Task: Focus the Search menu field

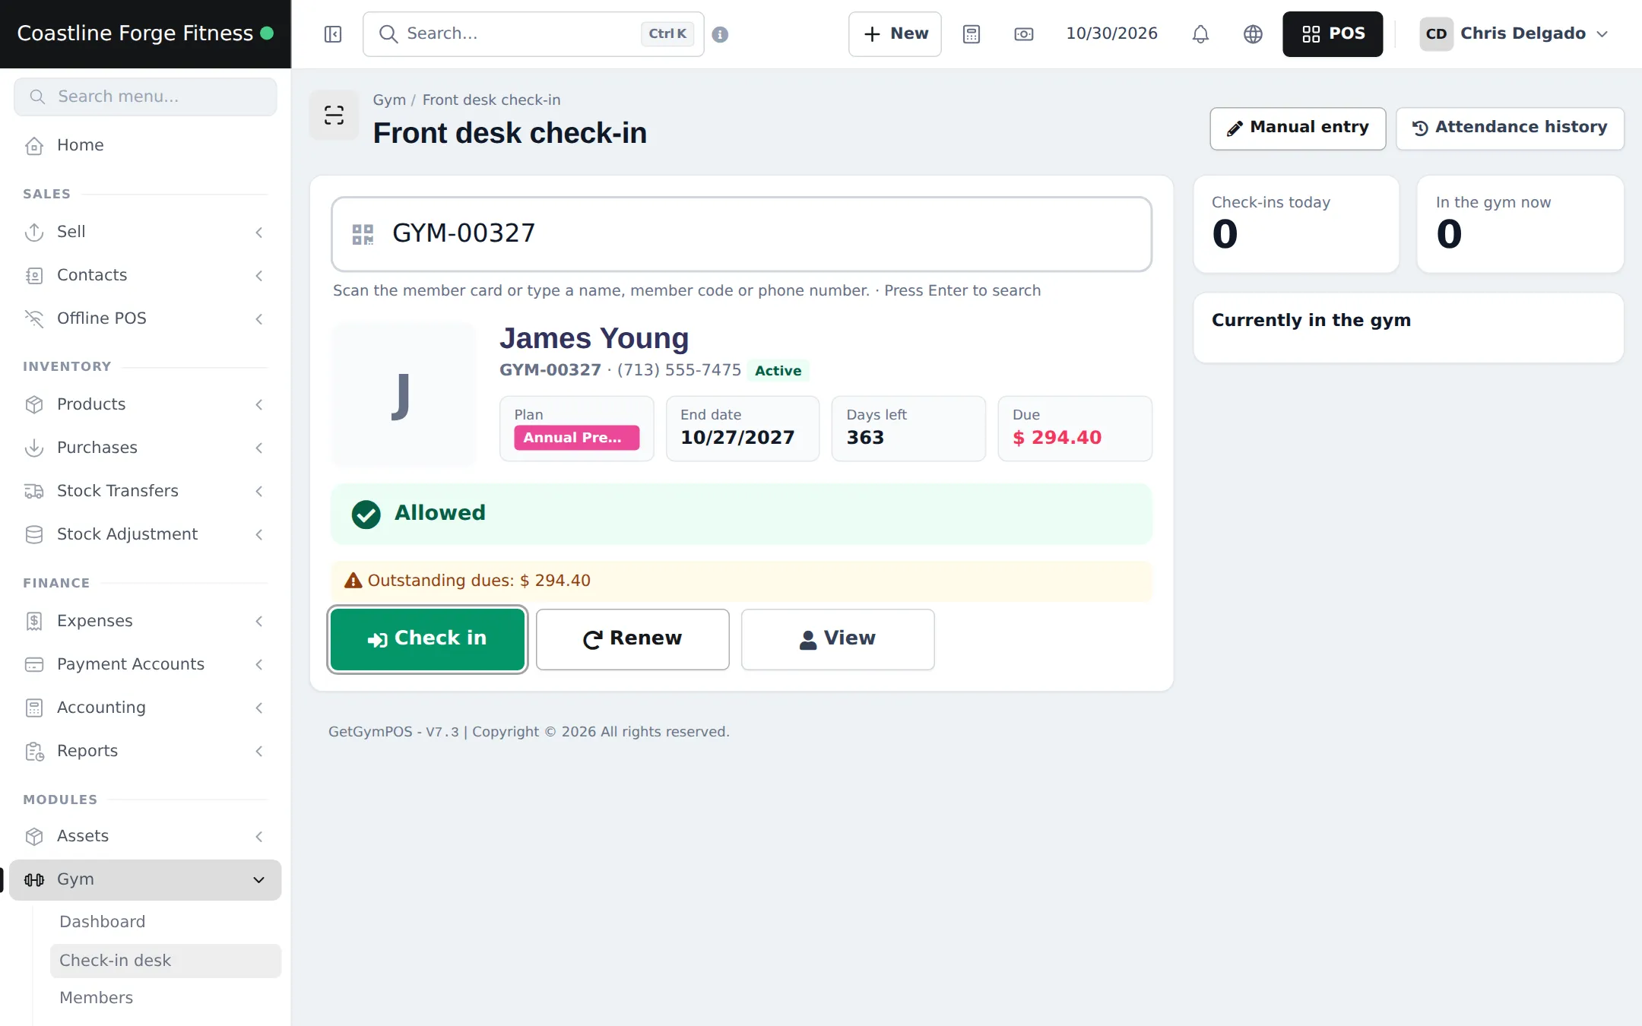Action: pyautogui.click(x=145, y=97)
